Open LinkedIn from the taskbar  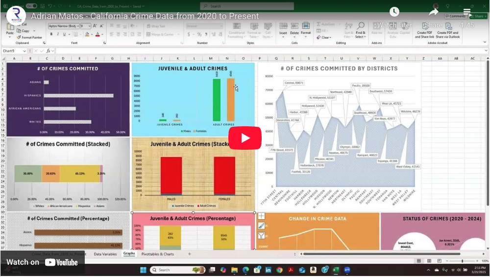click(x=268, y=270)
